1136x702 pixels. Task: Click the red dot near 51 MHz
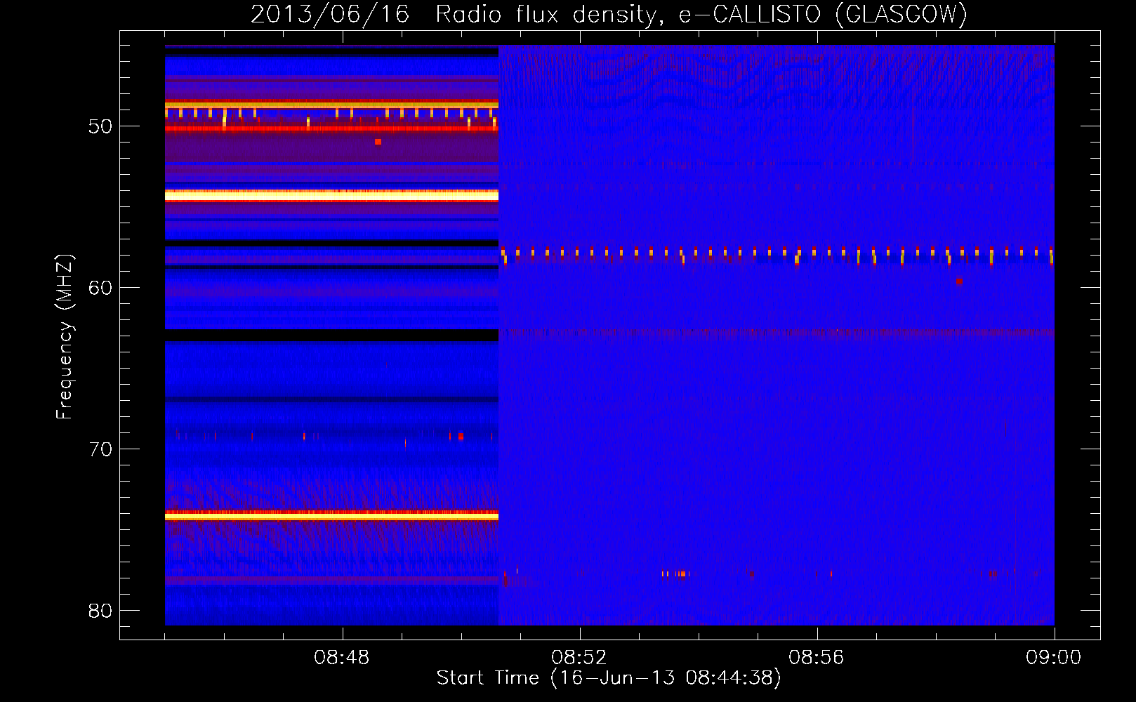(x=378, y=142)
